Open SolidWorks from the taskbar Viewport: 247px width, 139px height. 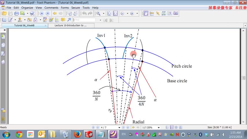point(89,134)
